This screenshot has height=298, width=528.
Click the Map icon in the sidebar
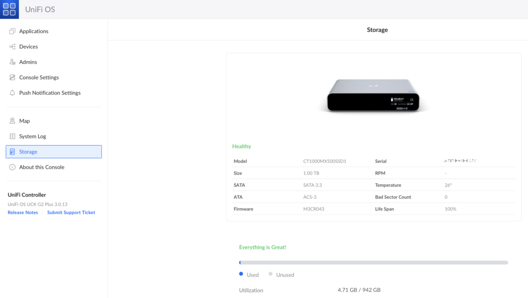[x=11, y=120]
